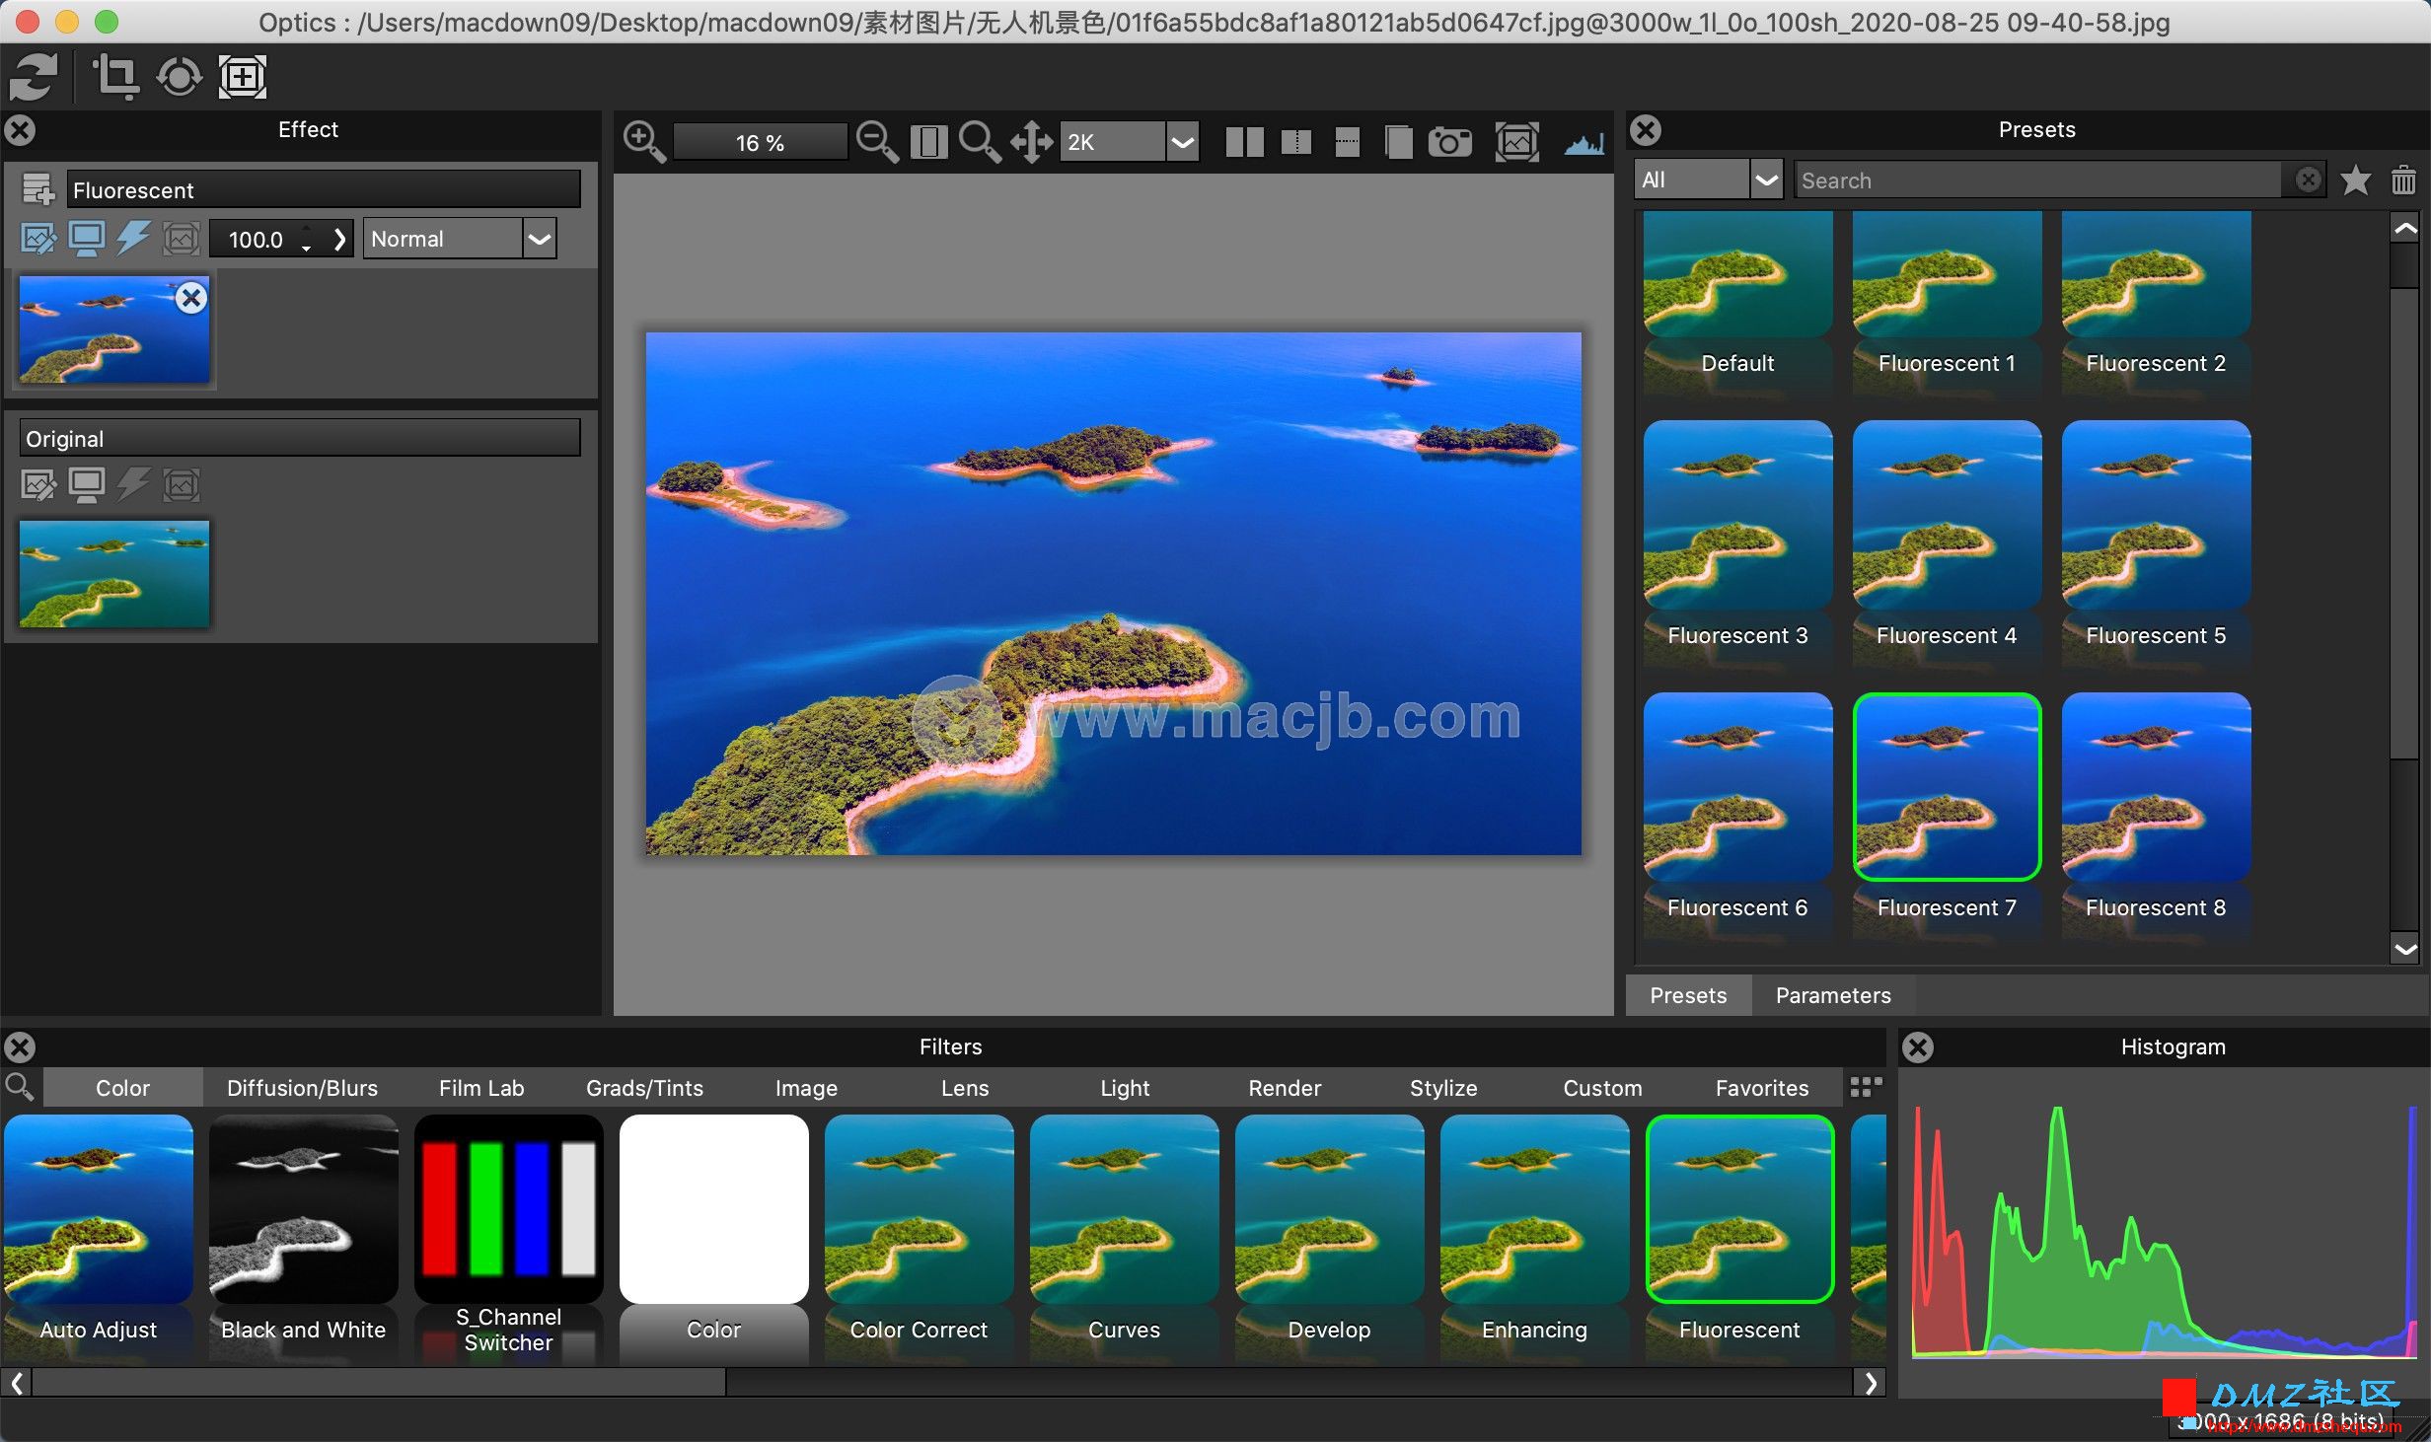Click the reset/refresh arrows icon
Viewport: 2431px width, 1442px height.
tap(34, 77)
